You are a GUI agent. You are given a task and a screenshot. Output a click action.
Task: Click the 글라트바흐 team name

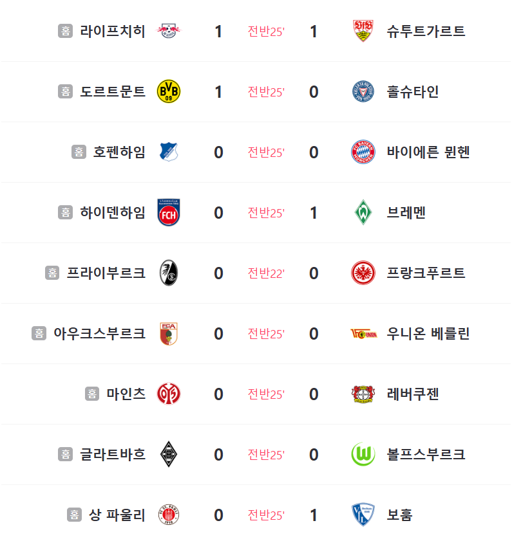click(x=112, y=454)
